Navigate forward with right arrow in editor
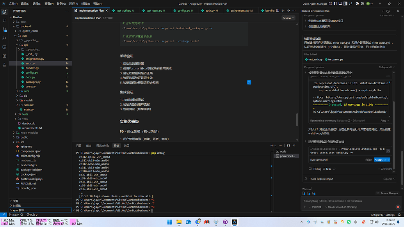Image resolution: width=404 pixels, height=227 pixels. click(288, 11)
